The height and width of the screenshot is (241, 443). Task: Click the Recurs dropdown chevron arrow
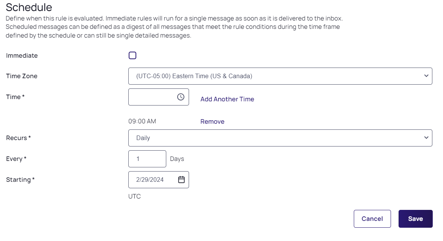click(426, 138)
